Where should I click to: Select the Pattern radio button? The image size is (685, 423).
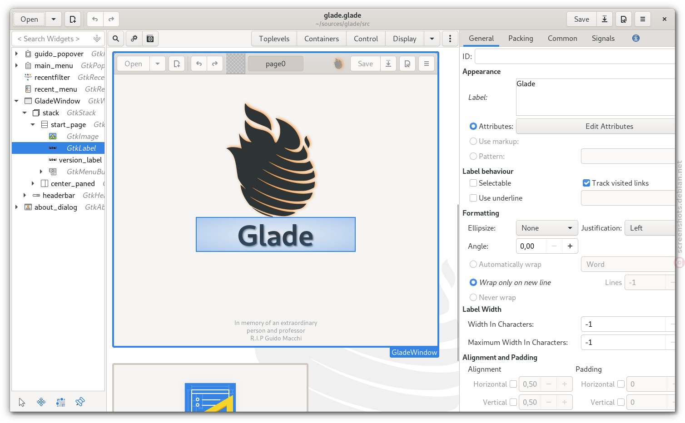point(473,156)
